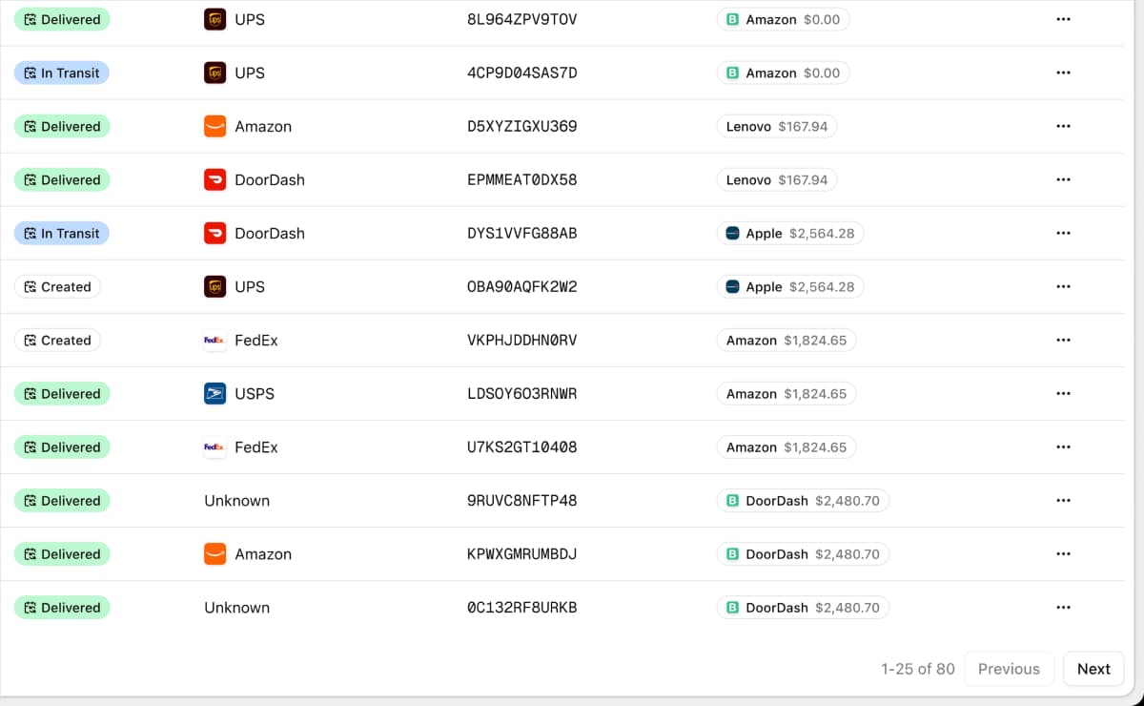Click the green B icon in DoorDash order for 9RUVC8NFTP48
The image size is (1144, 706).
pyautogui.click(x=732, y=500)
